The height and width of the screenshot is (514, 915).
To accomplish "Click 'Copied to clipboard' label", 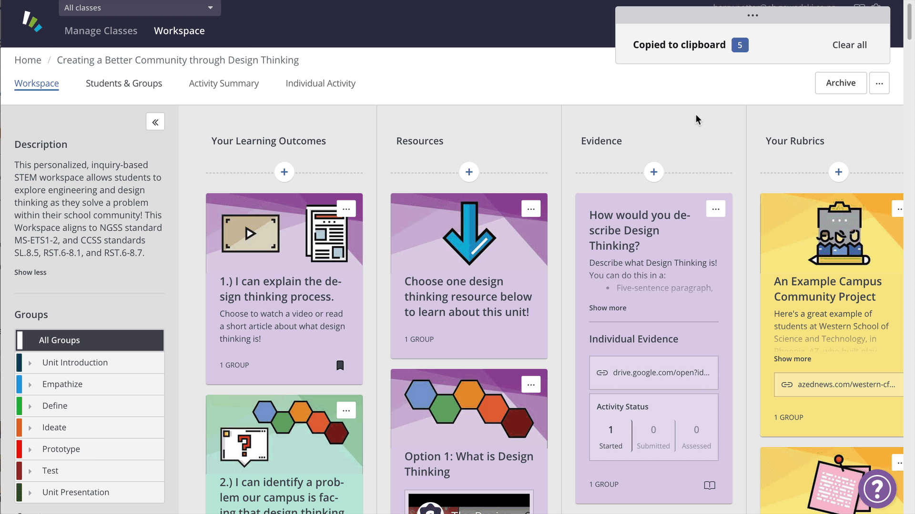I will [679, 45].
